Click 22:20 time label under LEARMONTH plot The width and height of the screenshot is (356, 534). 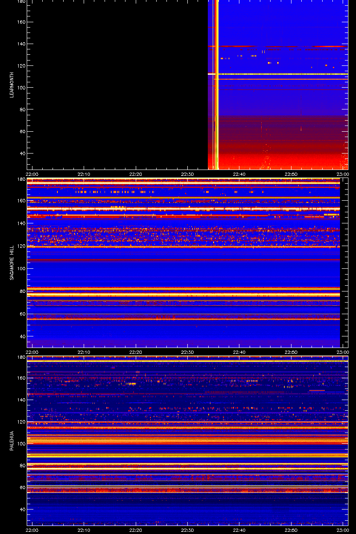[136, 174]
